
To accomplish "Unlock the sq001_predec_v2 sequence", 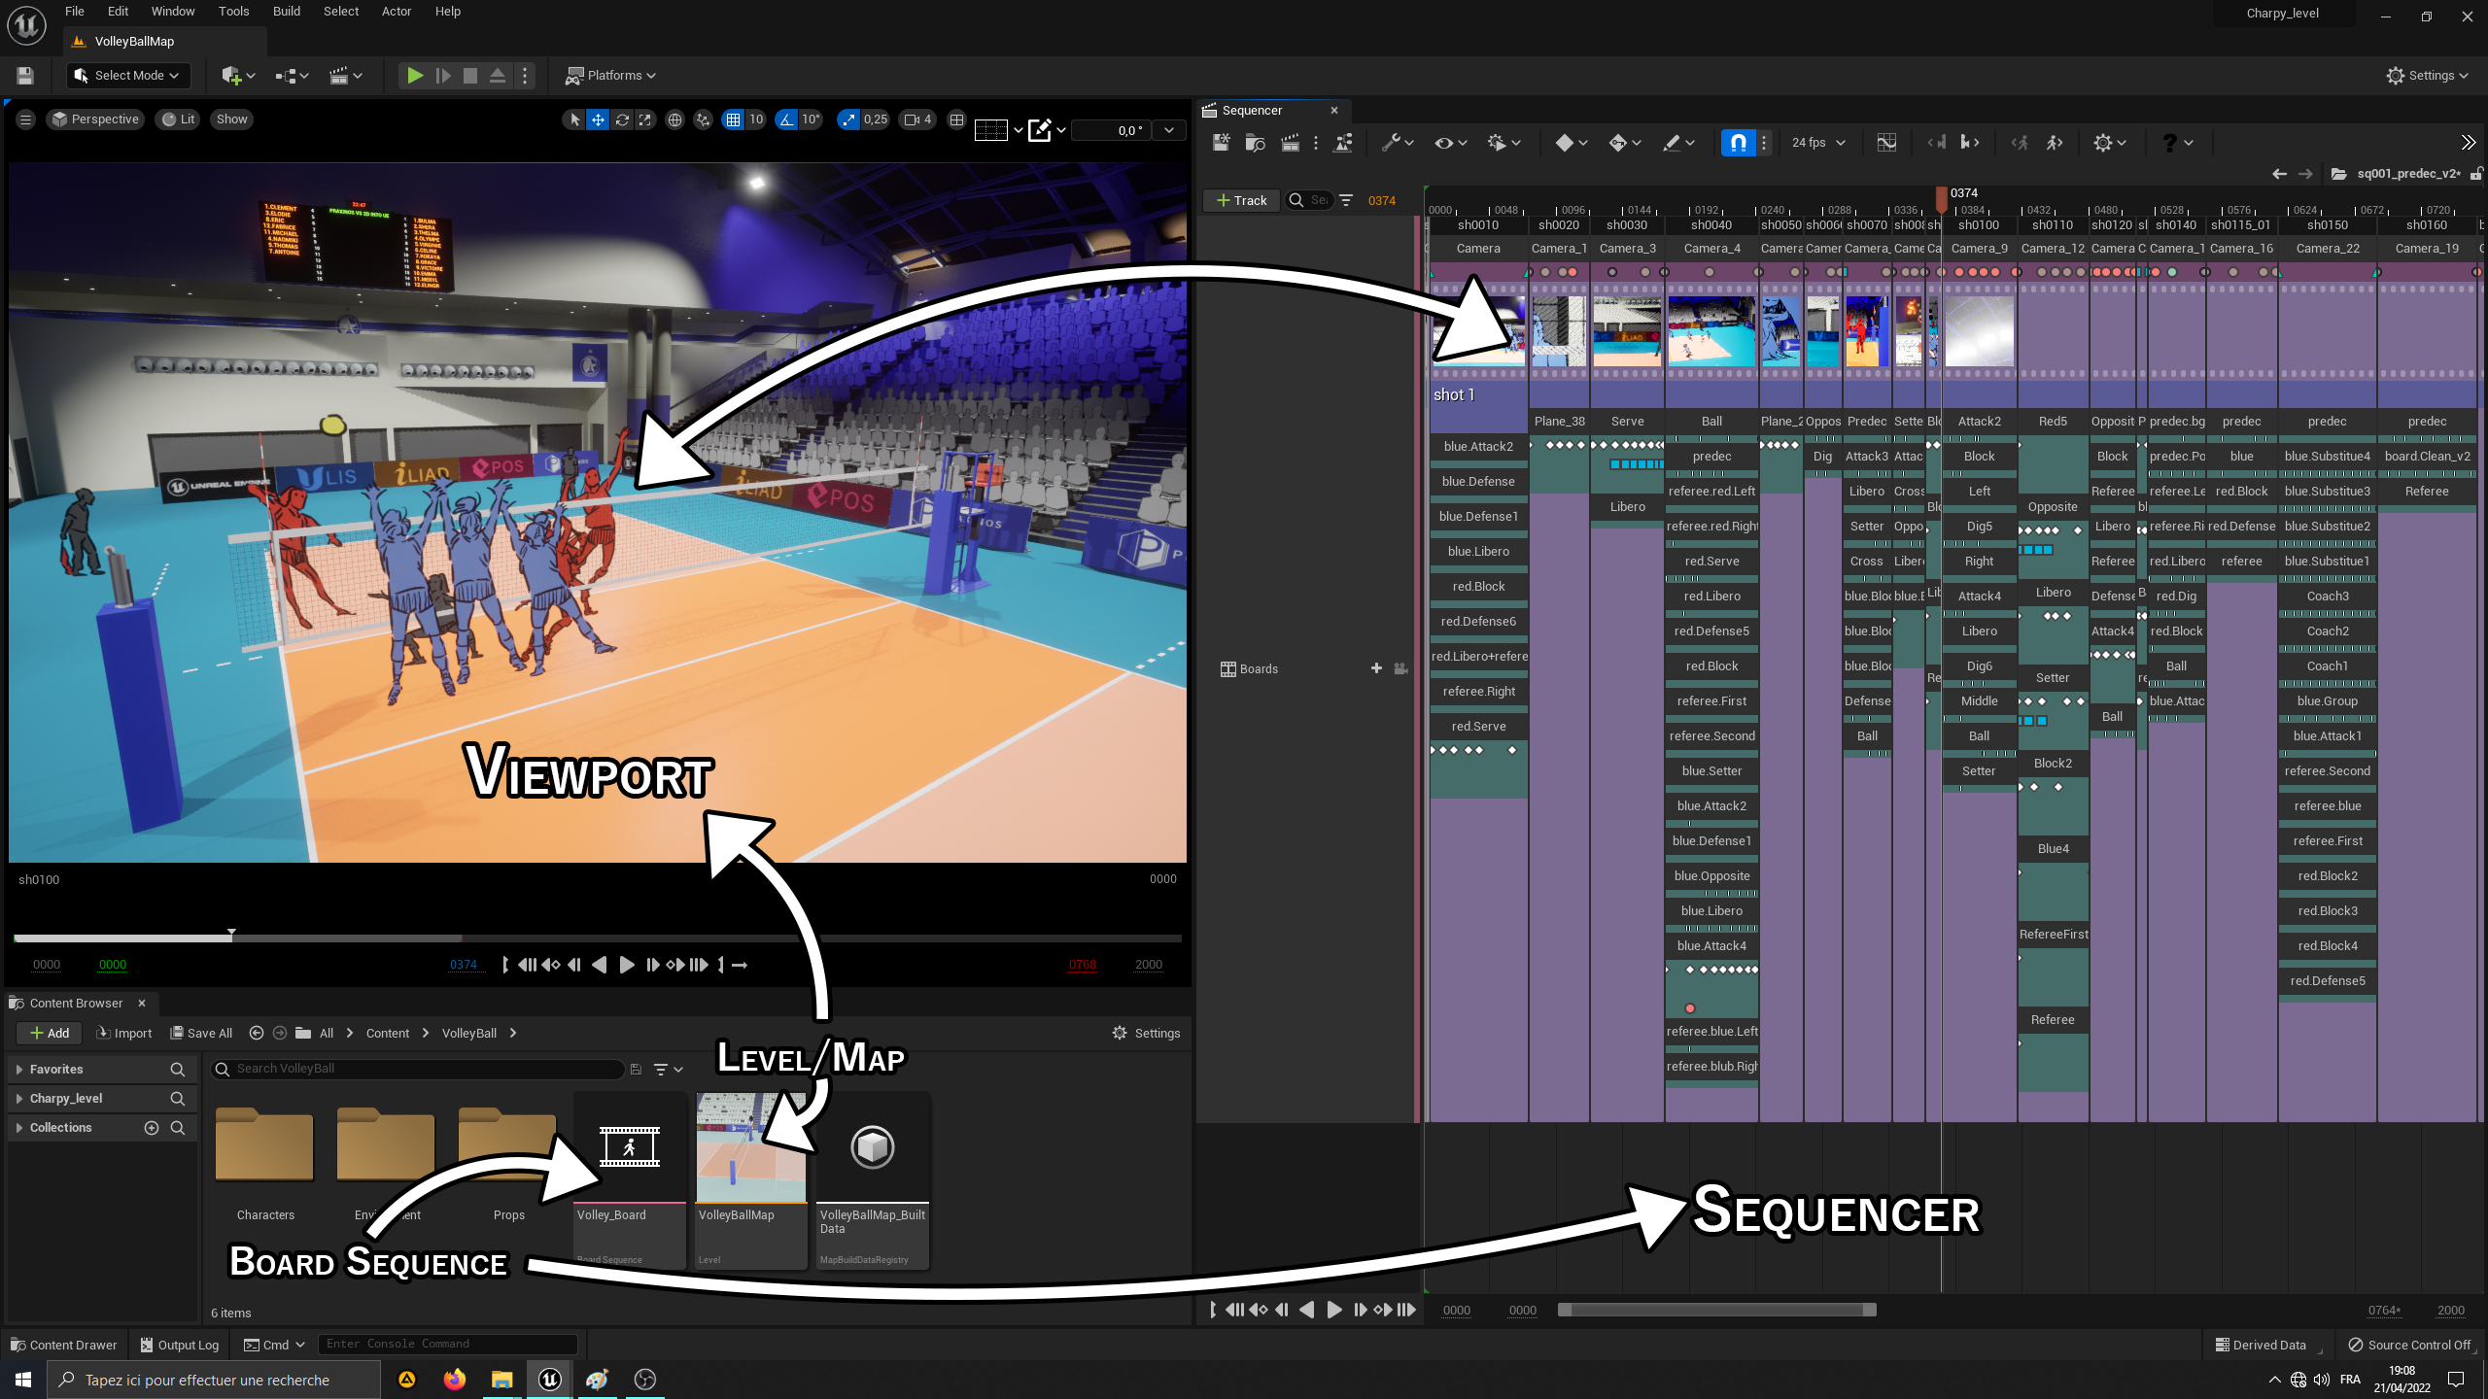I will click(2477, 174).
